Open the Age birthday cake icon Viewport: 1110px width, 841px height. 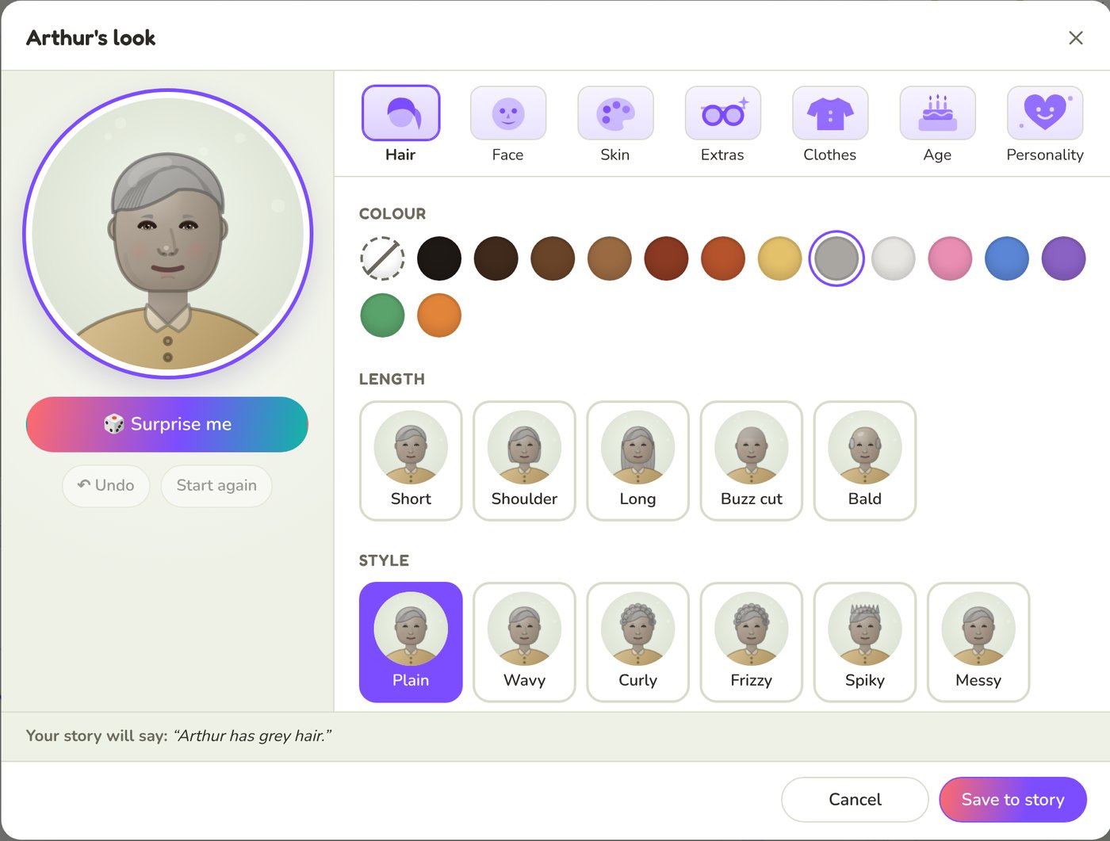937,113
